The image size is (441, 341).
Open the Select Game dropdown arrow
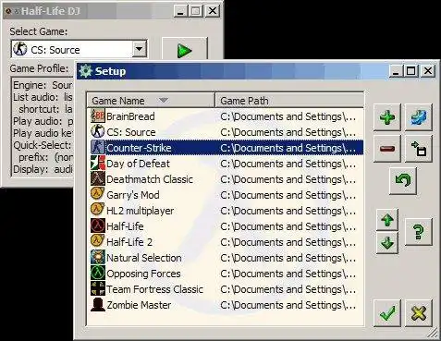[139, 49]
